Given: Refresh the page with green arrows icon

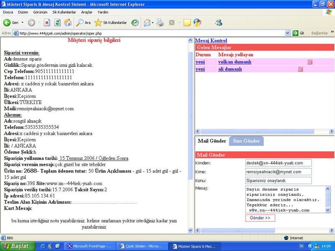Looking at the screenshot, I should pos(57,23).
